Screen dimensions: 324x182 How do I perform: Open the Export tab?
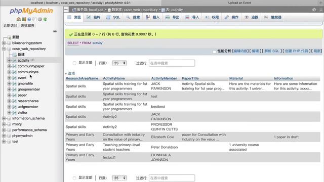click(x=173, y=17)
